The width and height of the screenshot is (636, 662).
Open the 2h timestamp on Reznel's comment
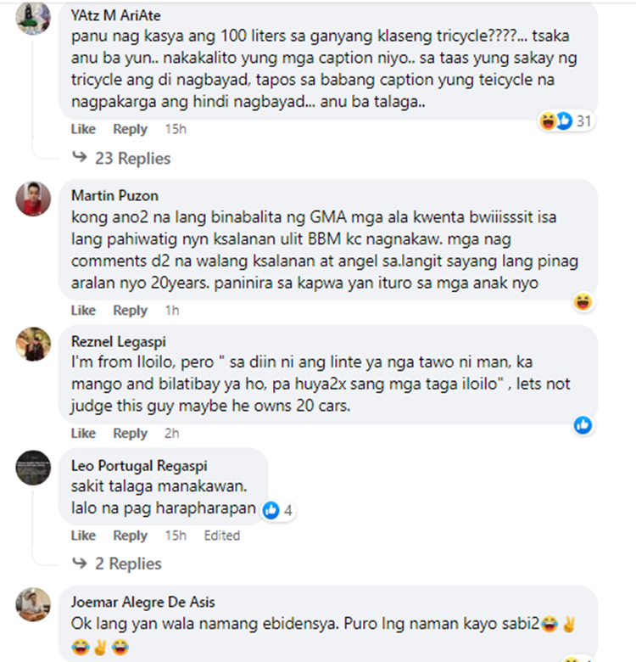coord(171,434)
